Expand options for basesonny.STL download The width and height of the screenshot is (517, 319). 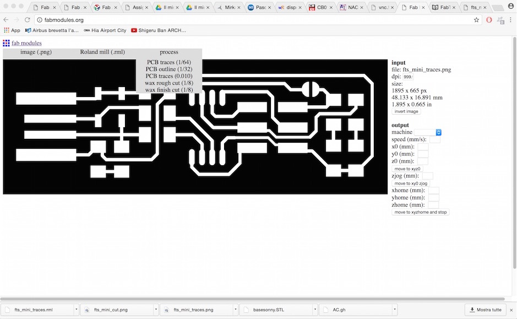click(315, 310)
